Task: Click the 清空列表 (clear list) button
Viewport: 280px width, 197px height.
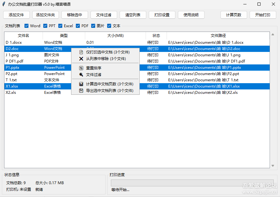Action: (x=133, y=15)
